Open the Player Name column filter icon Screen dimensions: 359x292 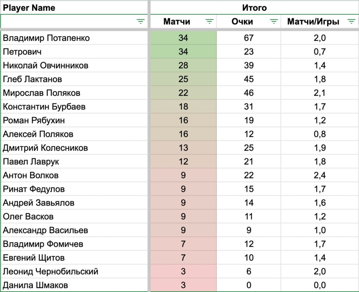click(140, 22)
